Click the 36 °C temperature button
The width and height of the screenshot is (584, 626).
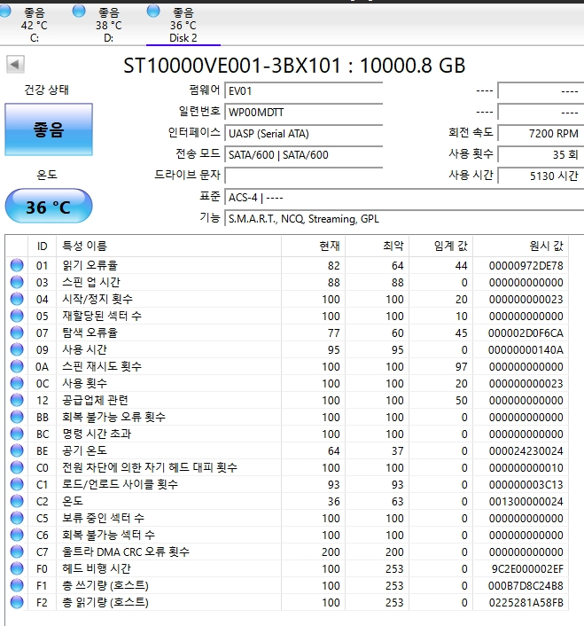(49, 206)
